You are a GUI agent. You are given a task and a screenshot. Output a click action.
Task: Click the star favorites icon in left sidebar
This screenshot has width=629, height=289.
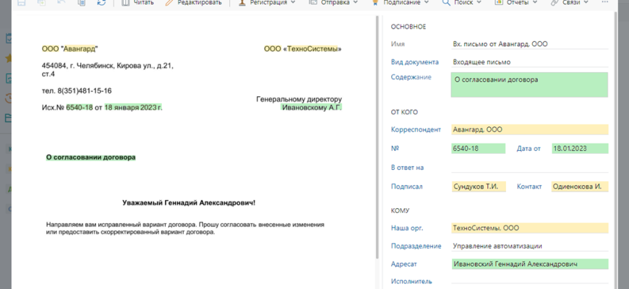point(7,57)
